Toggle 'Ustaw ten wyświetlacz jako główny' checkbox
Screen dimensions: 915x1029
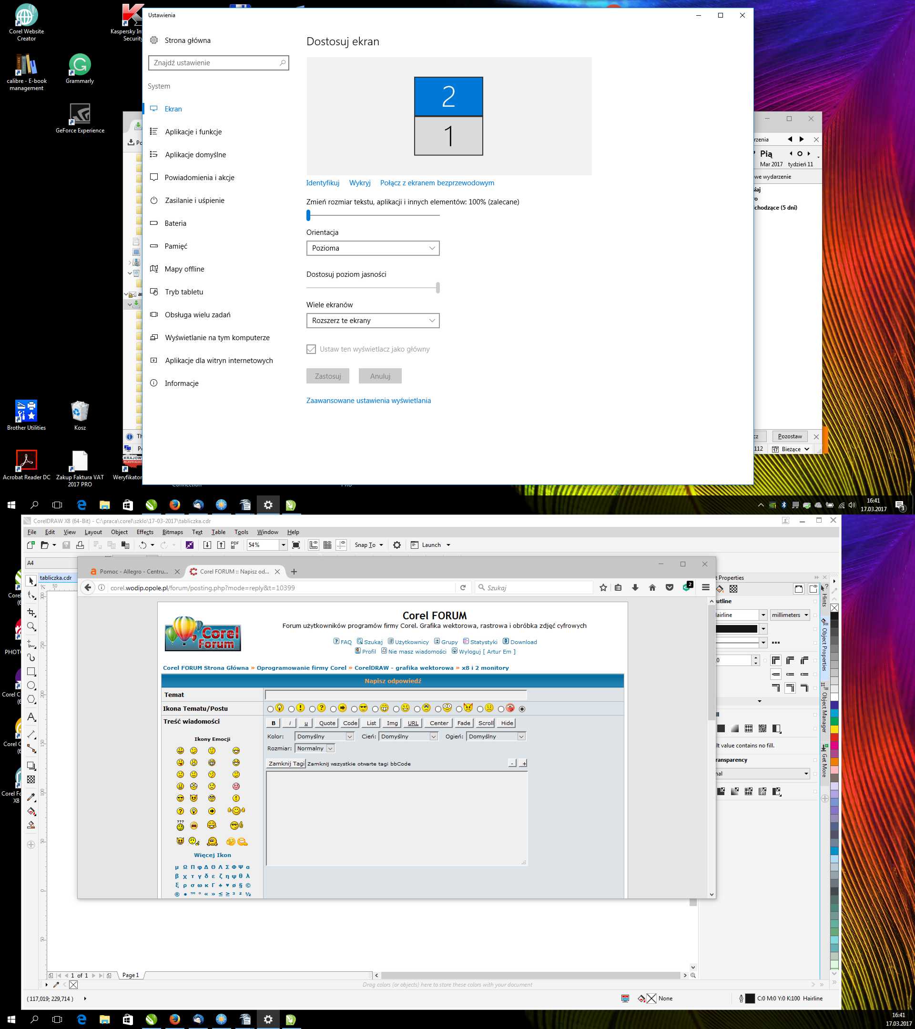point(311,349)
